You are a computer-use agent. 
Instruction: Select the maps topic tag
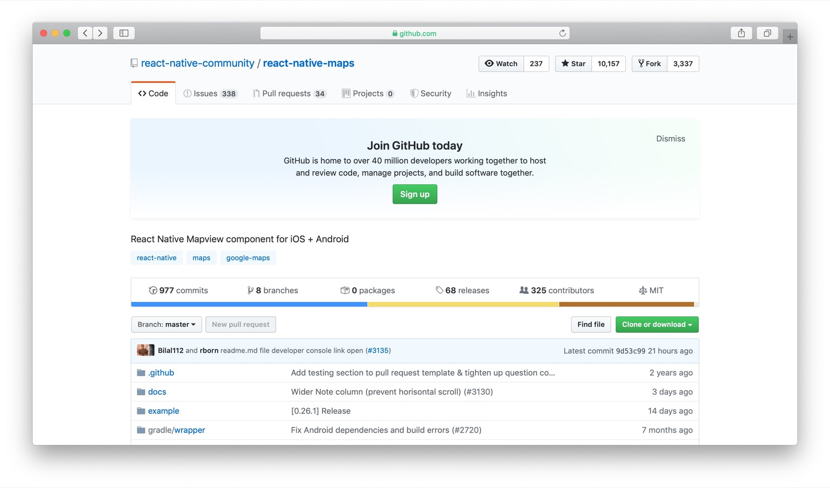coord(201,258)
